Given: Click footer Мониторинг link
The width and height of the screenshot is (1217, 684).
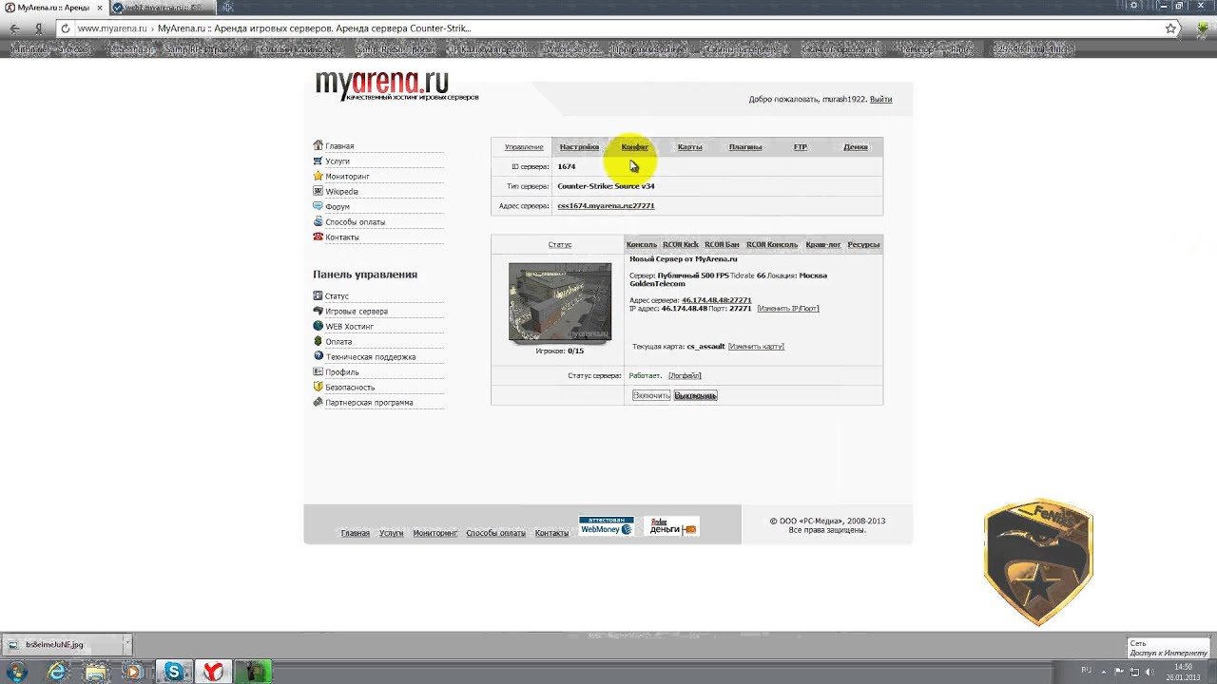Looking at the screenshot, I should (435, 533).
